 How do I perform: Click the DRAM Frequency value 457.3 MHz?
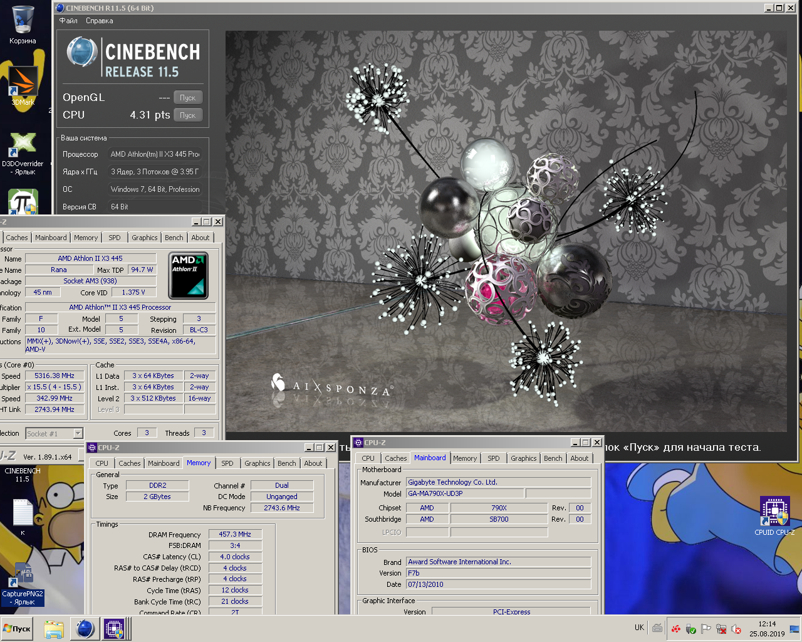tap(235, 534)
